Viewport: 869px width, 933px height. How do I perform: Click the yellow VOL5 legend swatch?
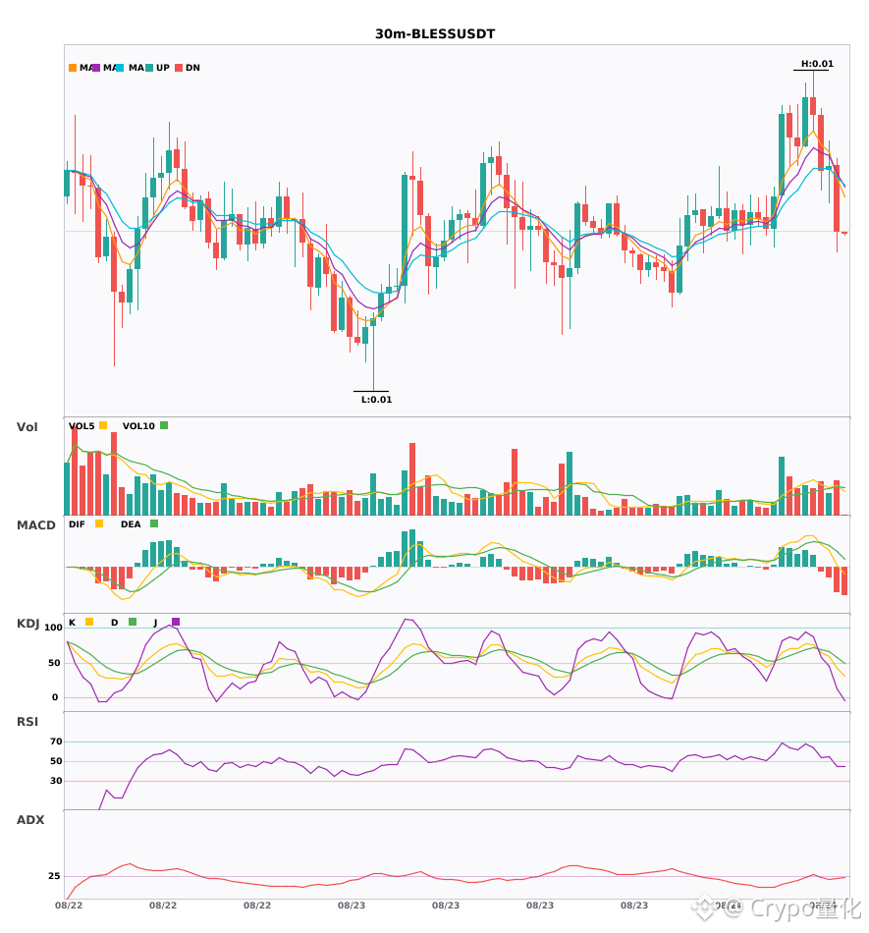103,425
